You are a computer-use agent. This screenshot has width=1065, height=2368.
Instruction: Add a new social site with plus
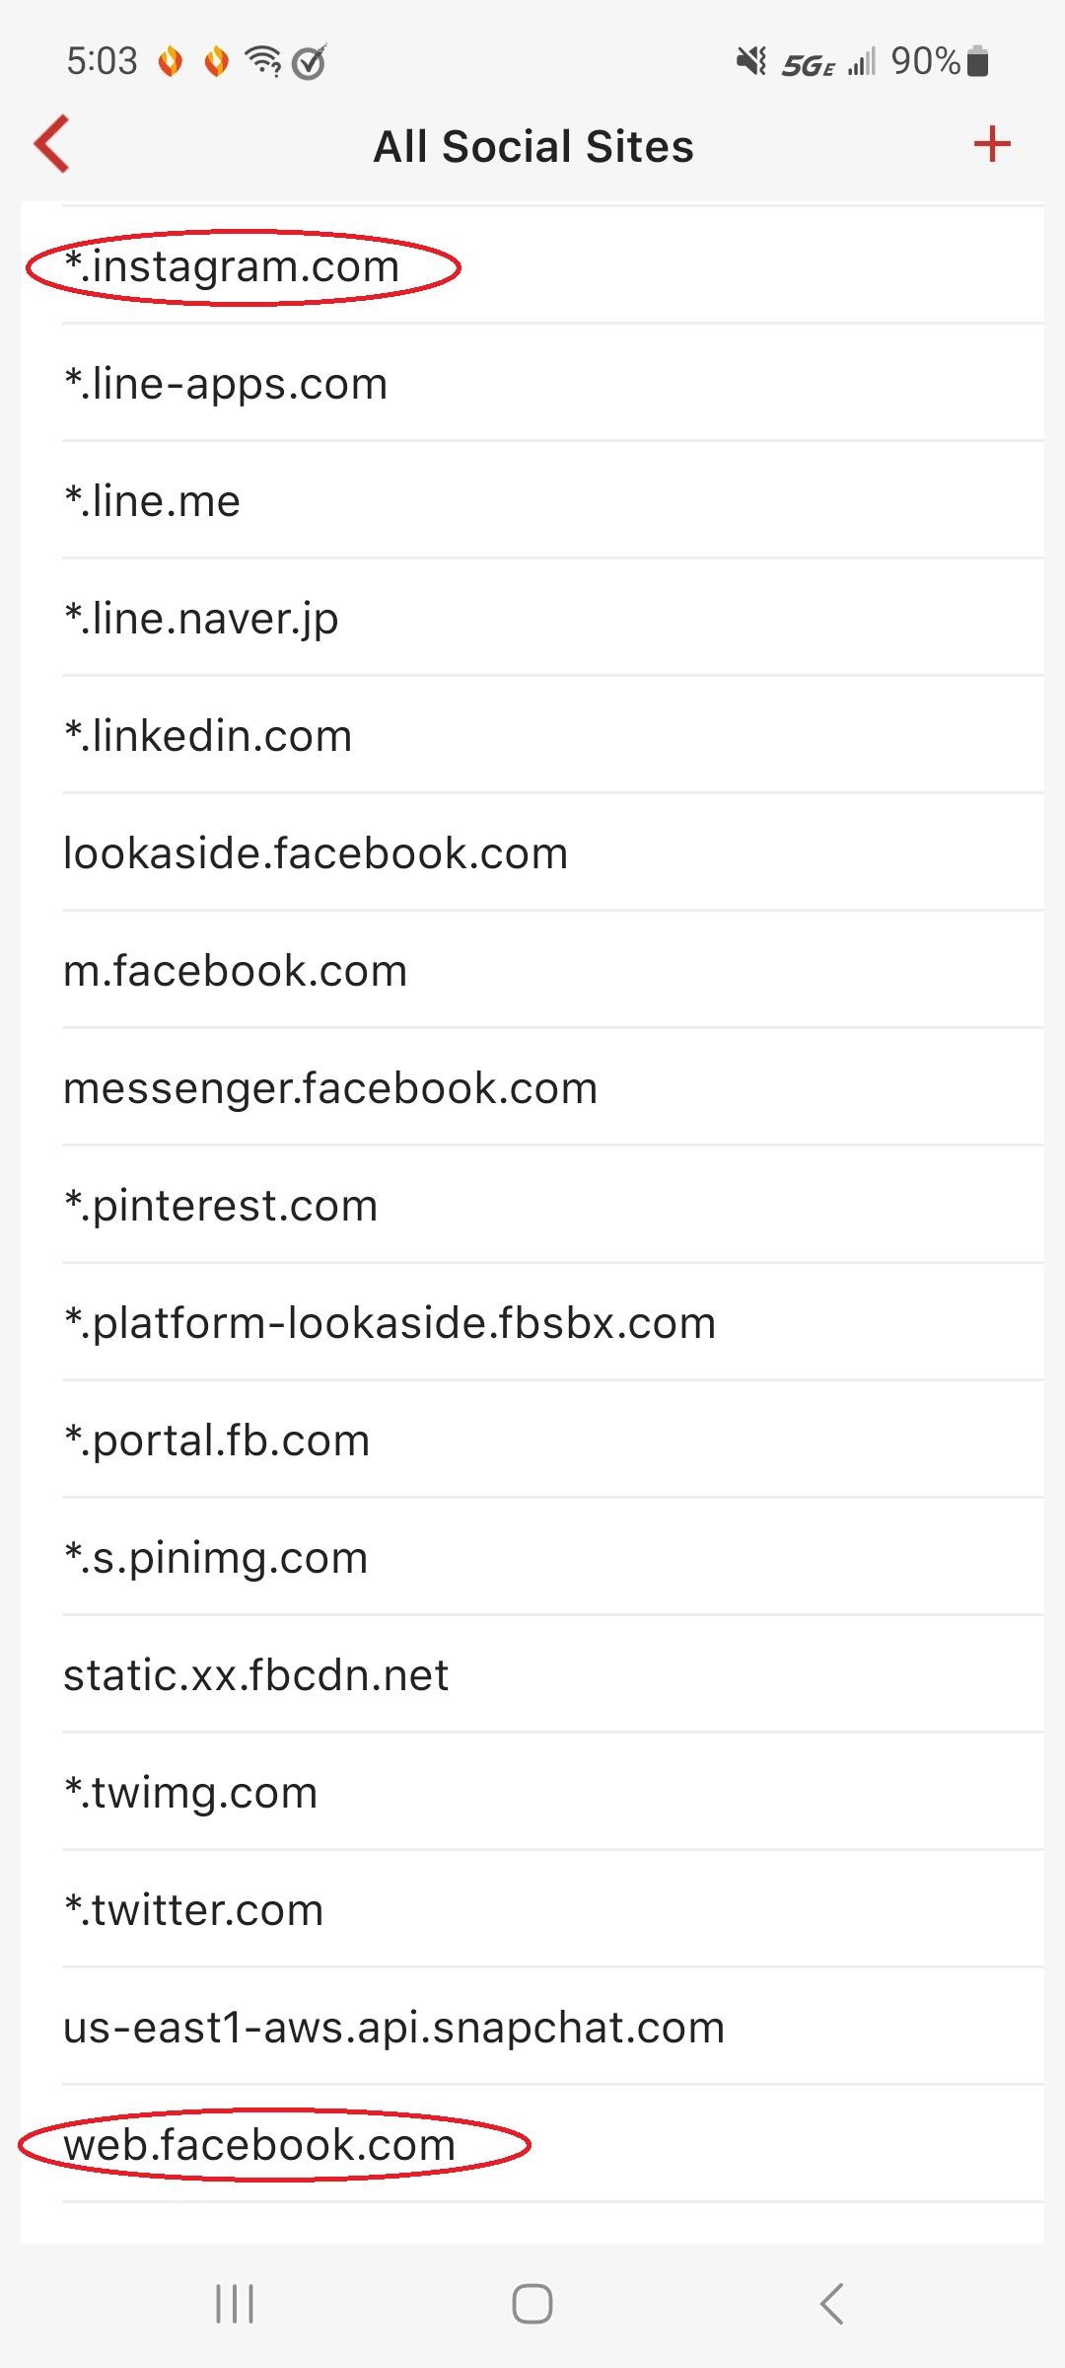click(x=992, y=144)
